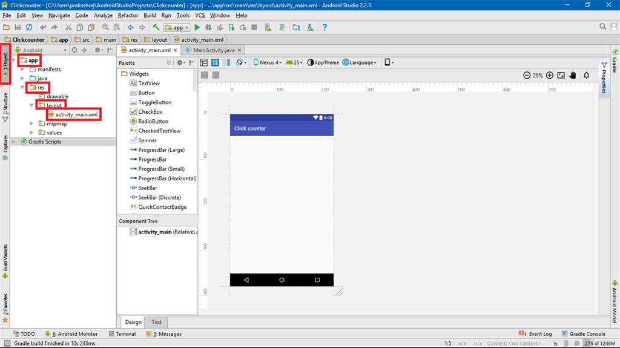This screenshot has width=620, height=348.
Task: Select activity_main.xml in the project tree
Action: 73,114
